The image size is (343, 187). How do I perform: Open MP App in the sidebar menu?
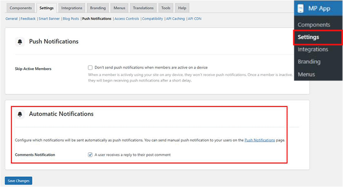click(318, 8)
